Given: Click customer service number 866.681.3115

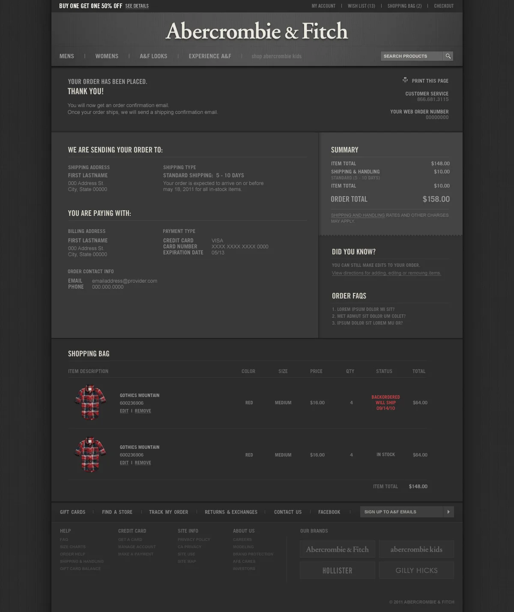Looking at the screenshot, I should 433,99.
